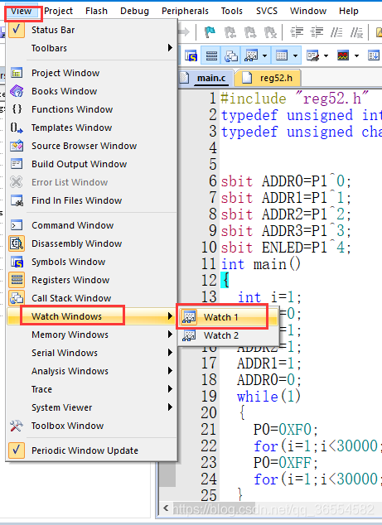Switch to the reg52.h editor tab
This screenshot has width=382, height=525.
tap(270, 78)
